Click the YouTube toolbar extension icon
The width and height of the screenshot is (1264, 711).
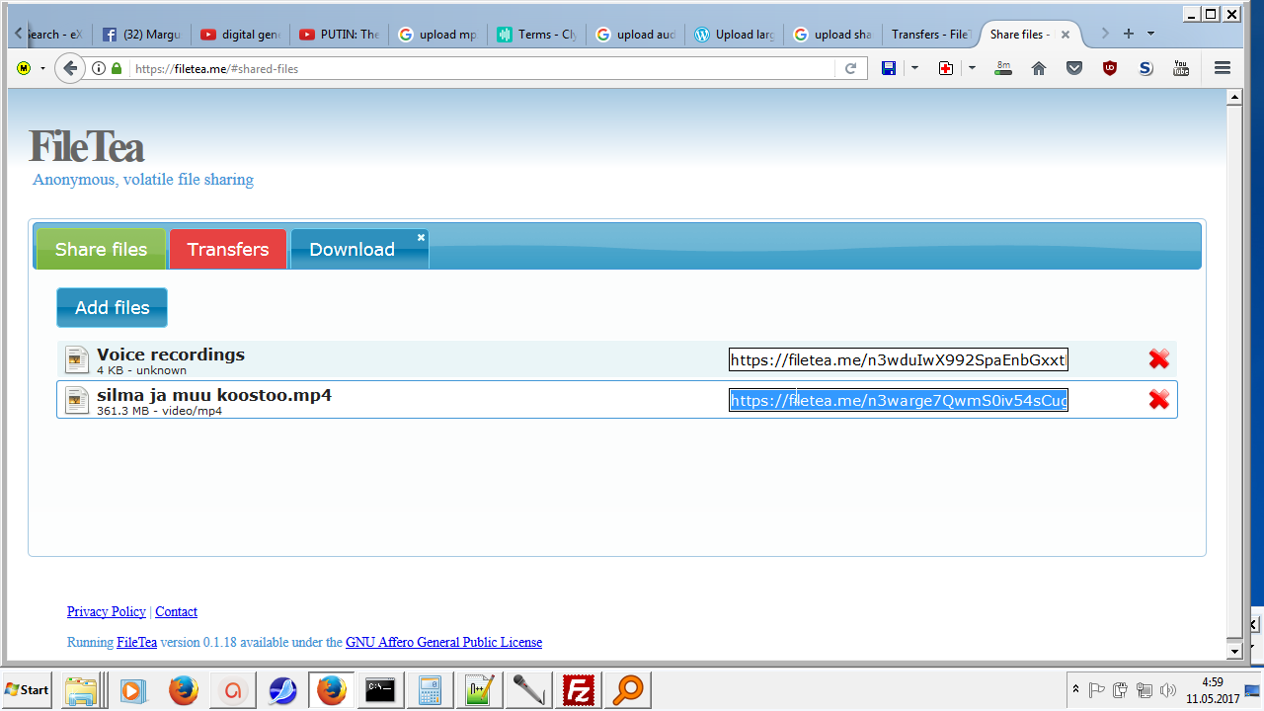(x=1181, y=68)
